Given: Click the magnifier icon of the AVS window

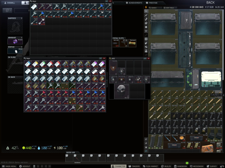Looking at the screenshot, I should coord(110,59).
